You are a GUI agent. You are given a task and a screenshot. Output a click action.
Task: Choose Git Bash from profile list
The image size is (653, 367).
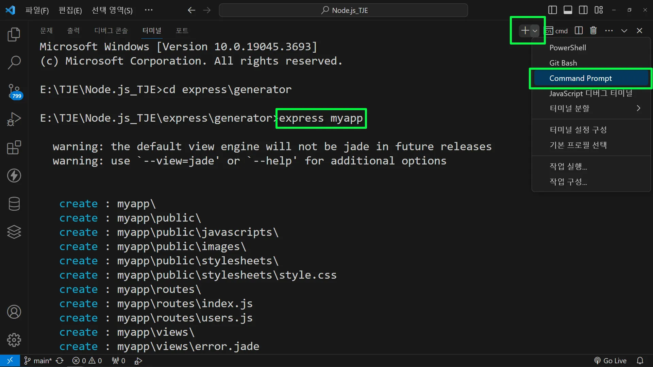(563, 63)
